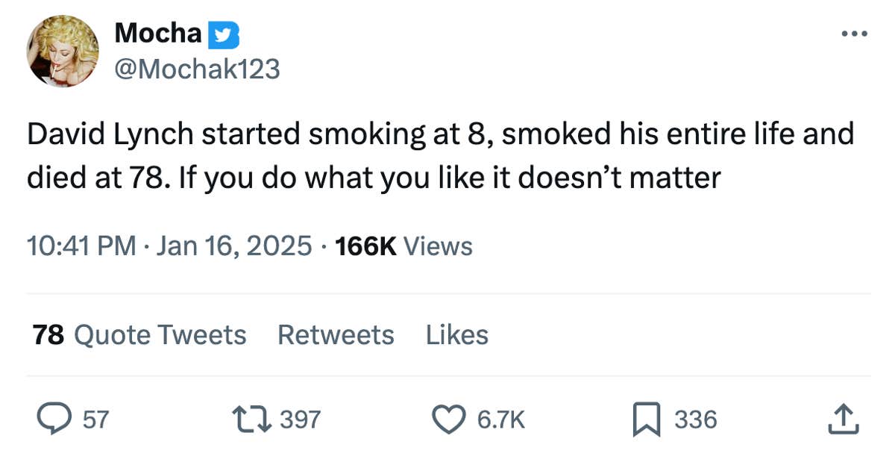Show the Retweets list
This screenshot has height=459, width=895.
336,335
